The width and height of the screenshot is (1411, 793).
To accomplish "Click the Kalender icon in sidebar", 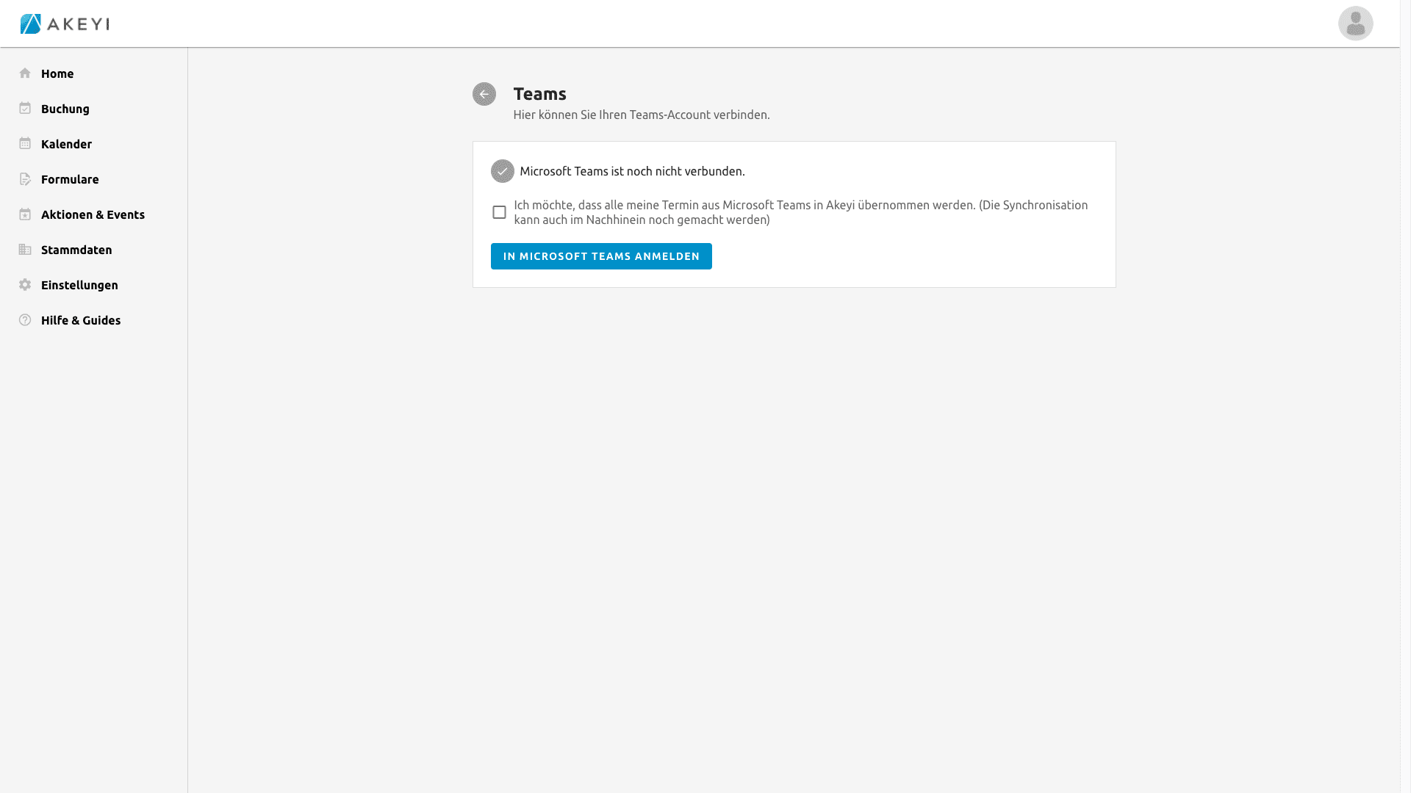I will tap(25, 144).
